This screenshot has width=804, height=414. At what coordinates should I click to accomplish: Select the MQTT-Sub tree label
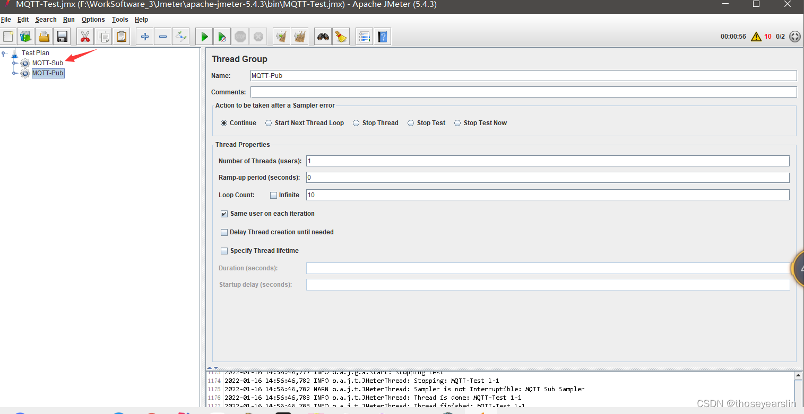(48, 63)
